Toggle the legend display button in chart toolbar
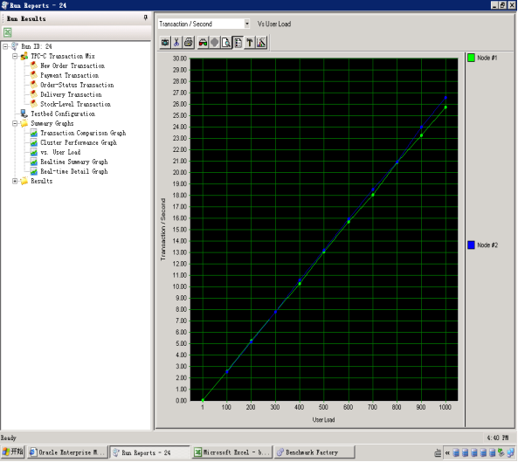 point(238,42)
